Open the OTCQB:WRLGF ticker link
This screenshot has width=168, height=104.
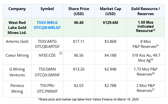click(47, 27)
